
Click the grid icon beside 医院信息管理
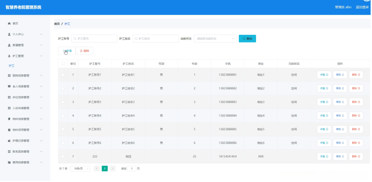point(9,75)
